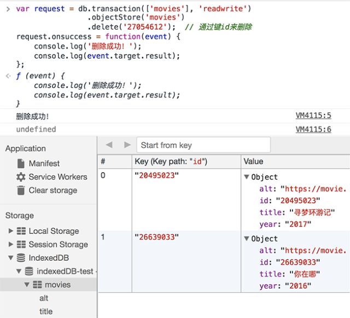Expand the Session Storage tree node
Viewport: 350px width, 318px height.
click(11, 245)
